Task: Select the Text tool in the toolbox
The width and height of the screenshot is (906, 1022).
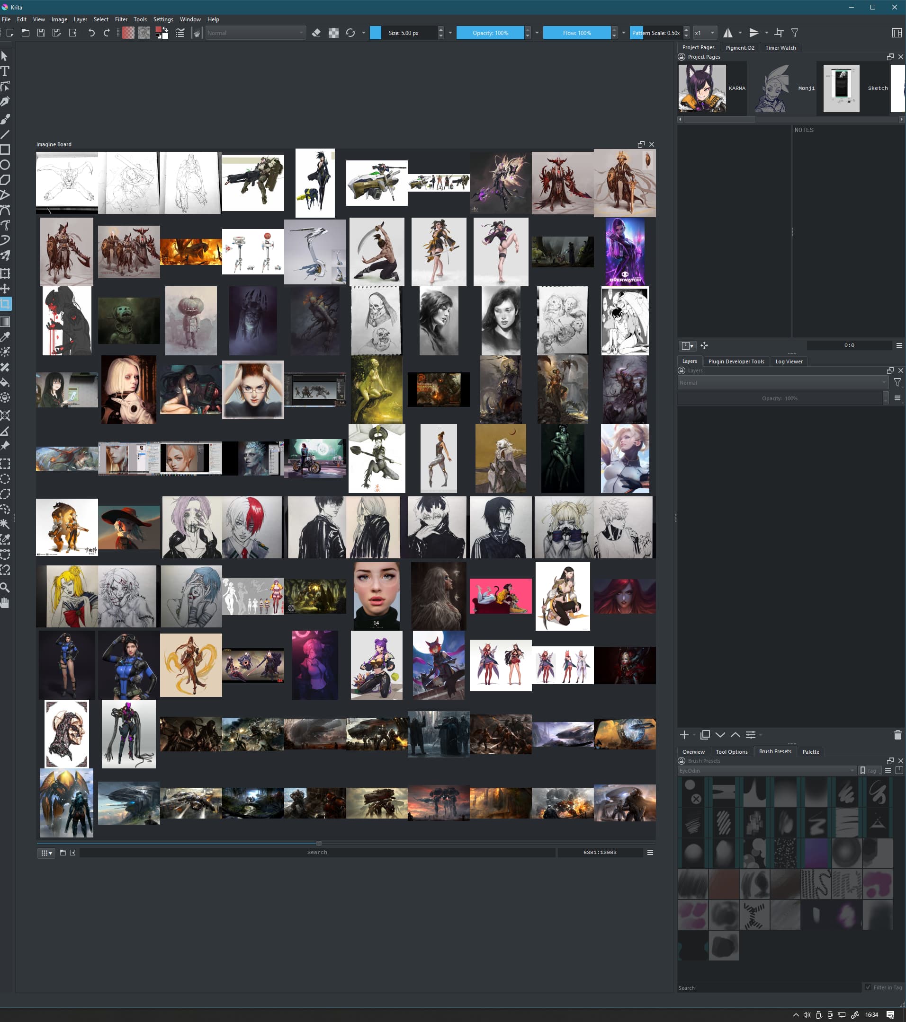Action: (x=5, y=71)
